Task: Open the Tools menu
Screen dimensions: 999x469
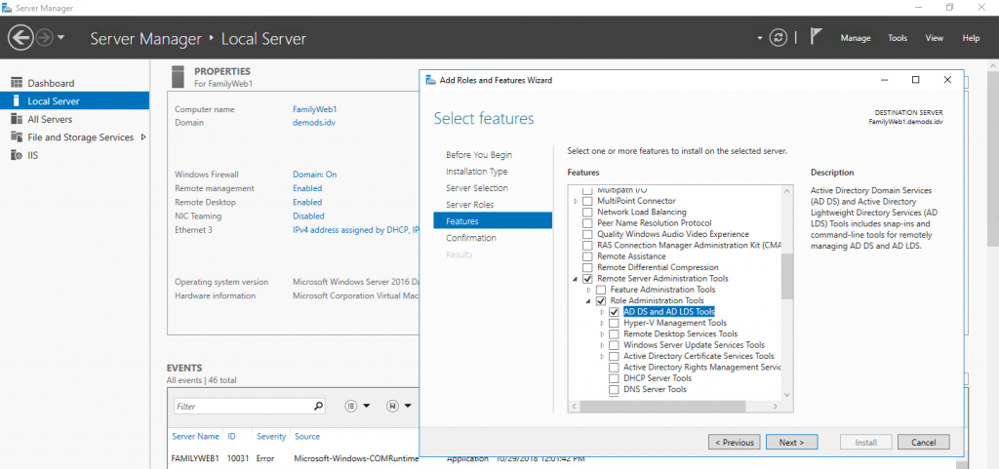Action: (898, 38)
